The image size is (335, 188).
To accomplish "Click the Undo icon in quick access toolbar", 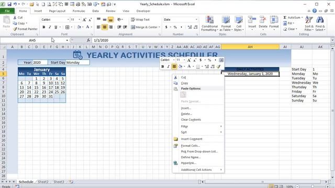I will point(15,4).
